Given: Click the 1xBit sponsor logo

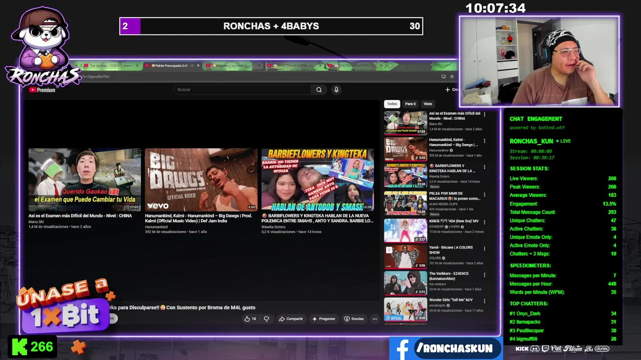Looking at the screenshot, I should pos(65,307).
